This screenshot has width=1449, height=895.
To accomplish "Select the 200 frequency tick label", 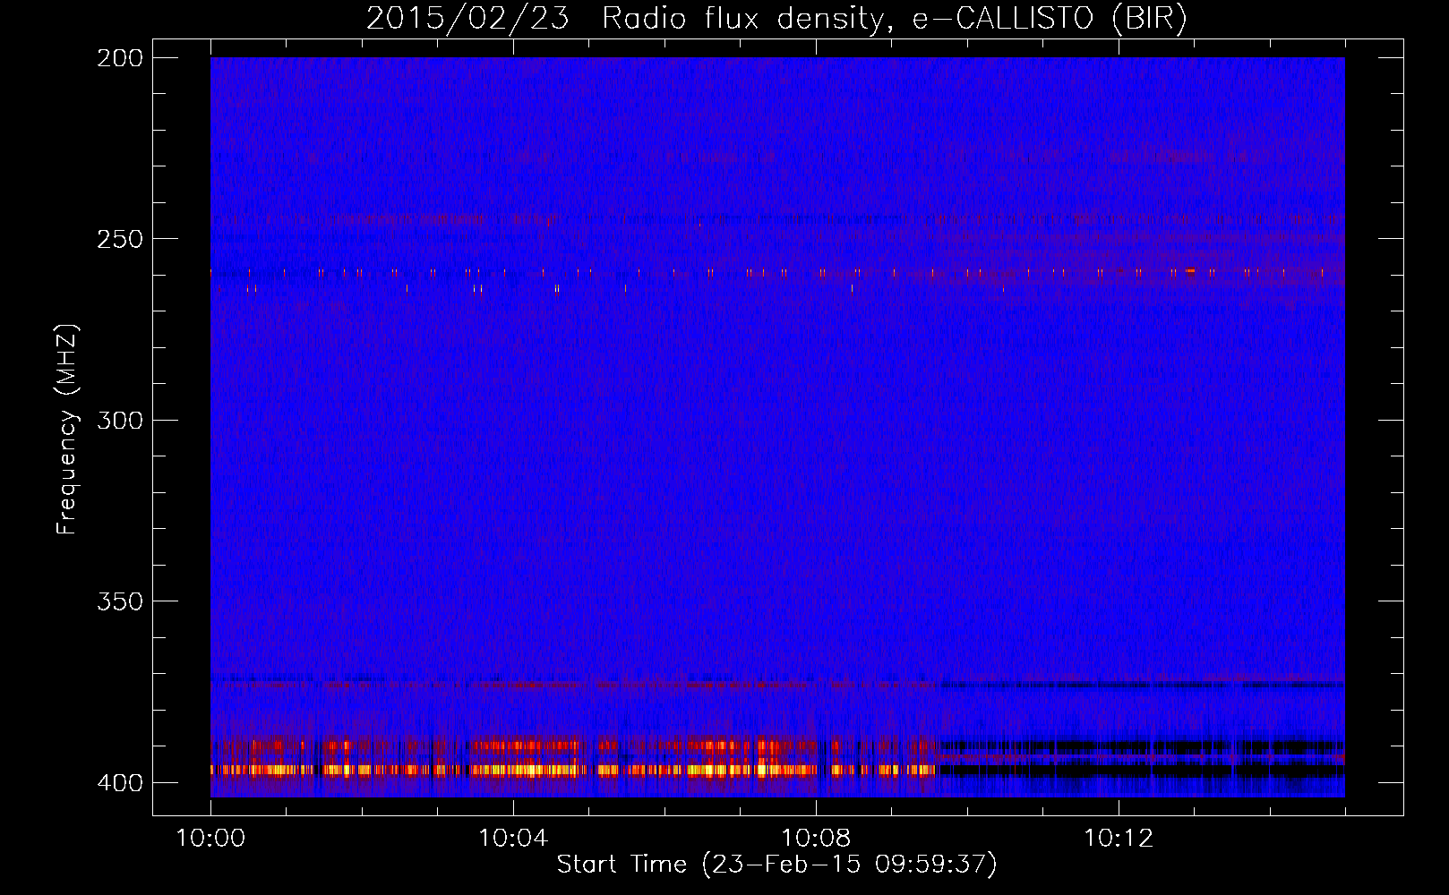I will tap(119, 58).
